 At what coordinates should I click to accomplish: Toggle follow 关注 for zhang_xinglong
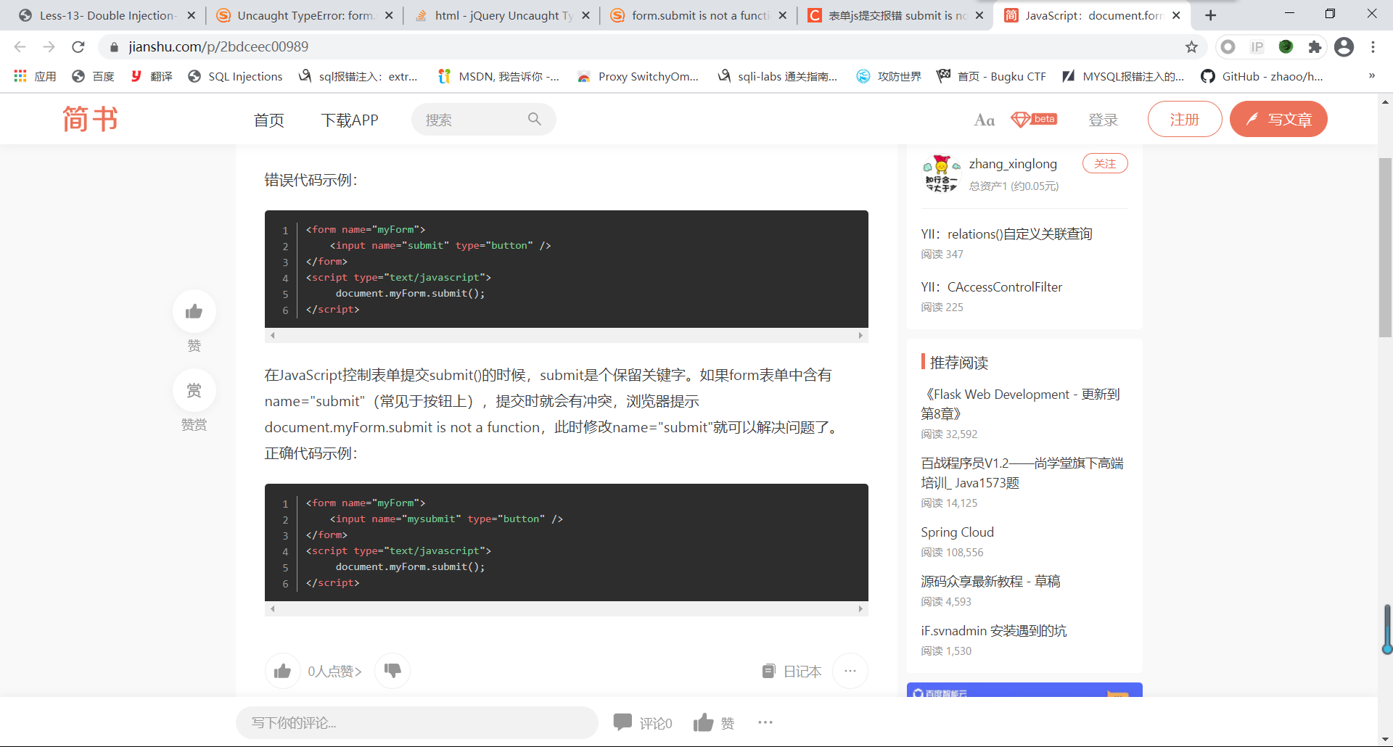point(1104,164)
